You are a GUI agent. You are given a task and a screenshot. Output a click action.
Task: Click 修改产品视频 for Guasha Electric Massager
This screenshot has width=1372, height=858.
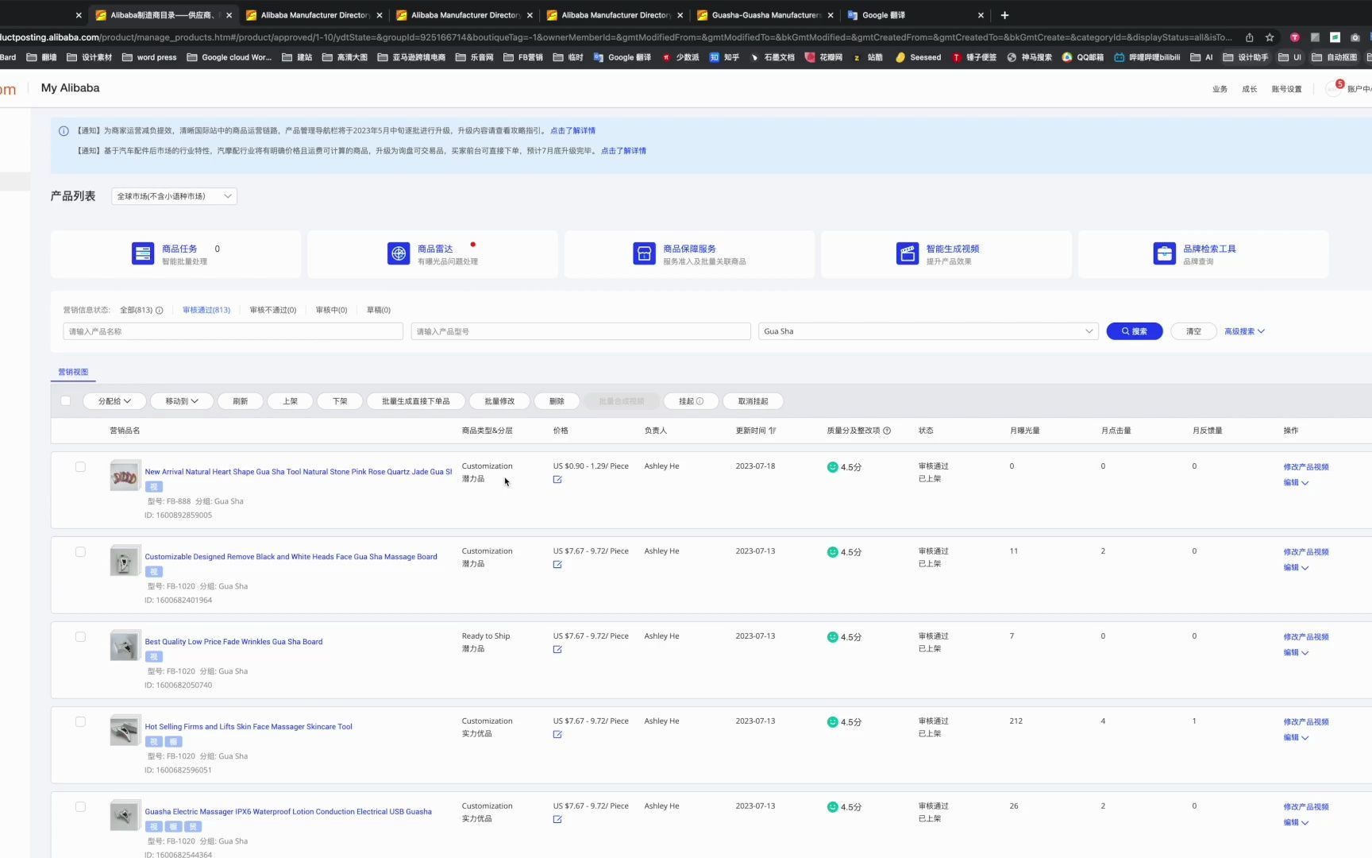point(1306,807)
